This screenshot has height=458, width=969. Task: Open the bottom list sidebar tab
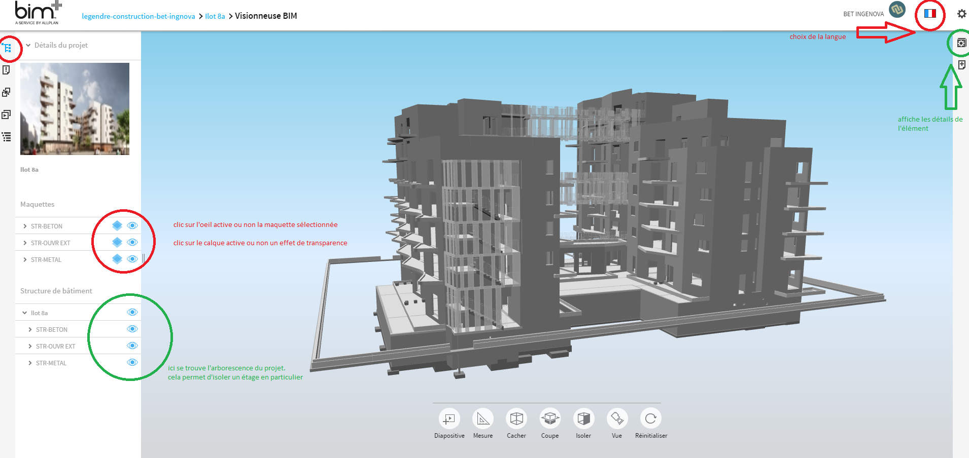(x=7, y=137)
